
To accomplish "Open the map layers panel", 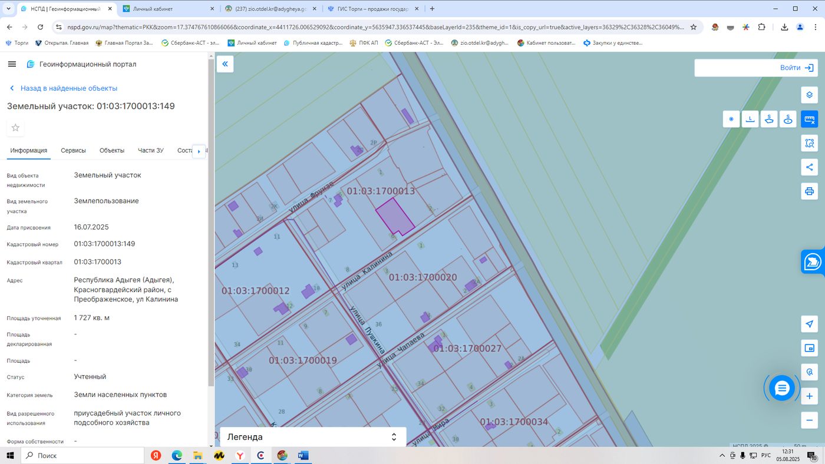I will 809,95.
